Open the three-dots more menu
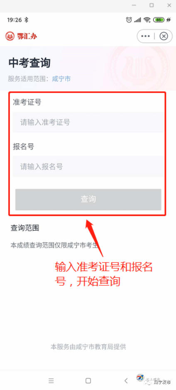This screenshot has width=176, height=390. point(145,36)
